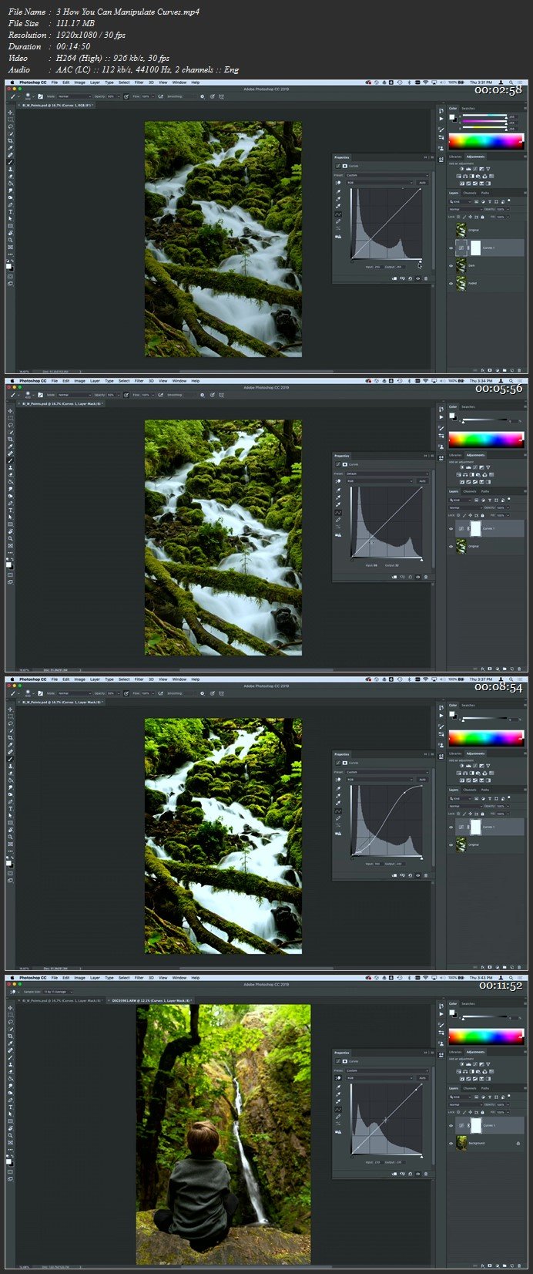Open Filter menu in 00:02:58 frame
533x1274 pixels.
point(139,82)
